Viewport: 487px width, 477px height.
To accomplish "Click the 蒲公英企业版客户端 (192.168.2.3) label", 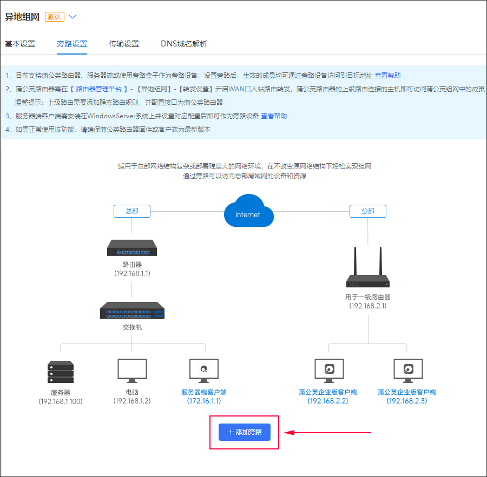I will (407, 397).
